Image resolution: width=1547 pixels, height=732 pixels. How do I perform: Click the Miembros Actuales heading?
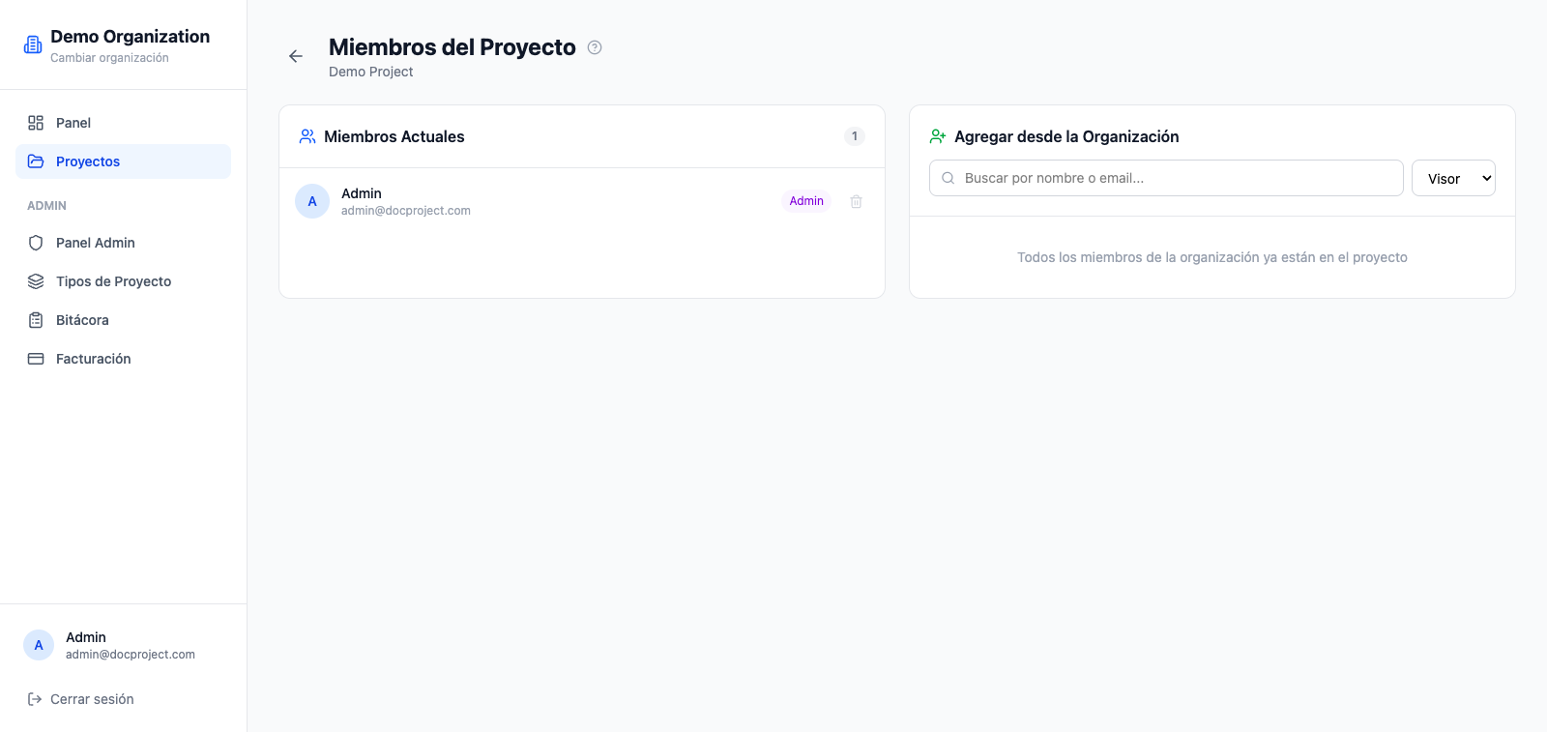[394, 136]
